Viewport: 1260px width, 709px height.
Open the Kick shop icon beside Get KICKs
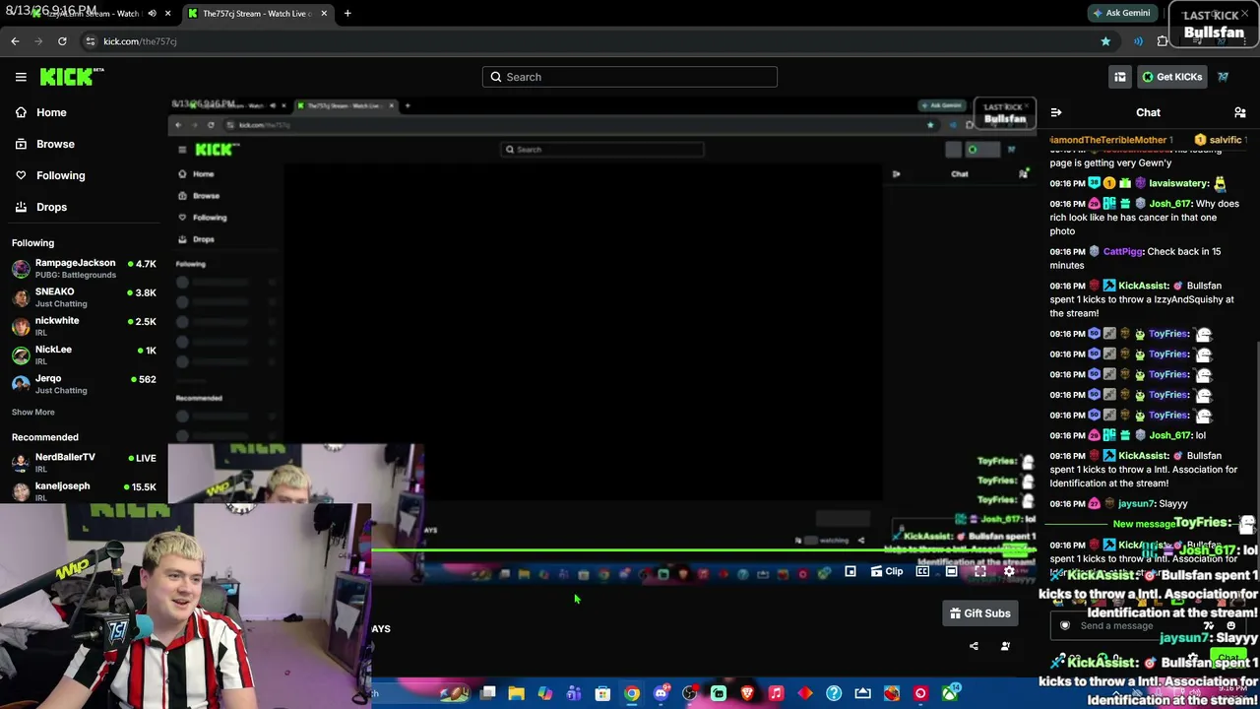click(x=1120, y=77)
